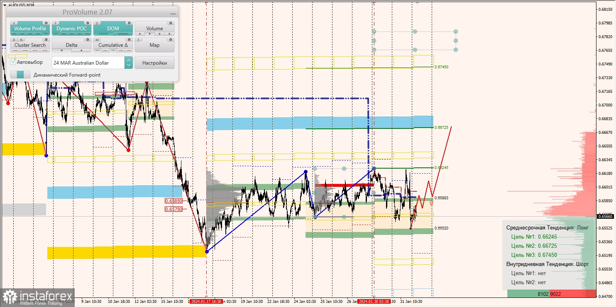This screenshot has height=307, width=616.
Task: Click the 0.65750 red-boxed price label
Action: click(x=174, y=209)
